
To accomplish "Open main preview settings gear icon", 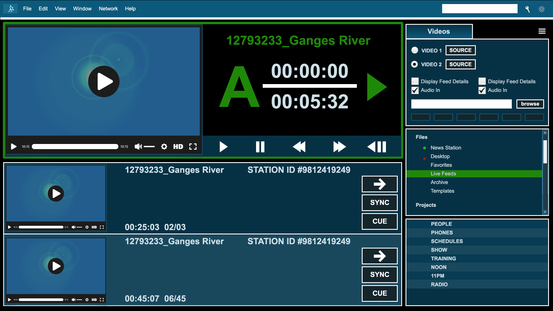I will 164,147.
